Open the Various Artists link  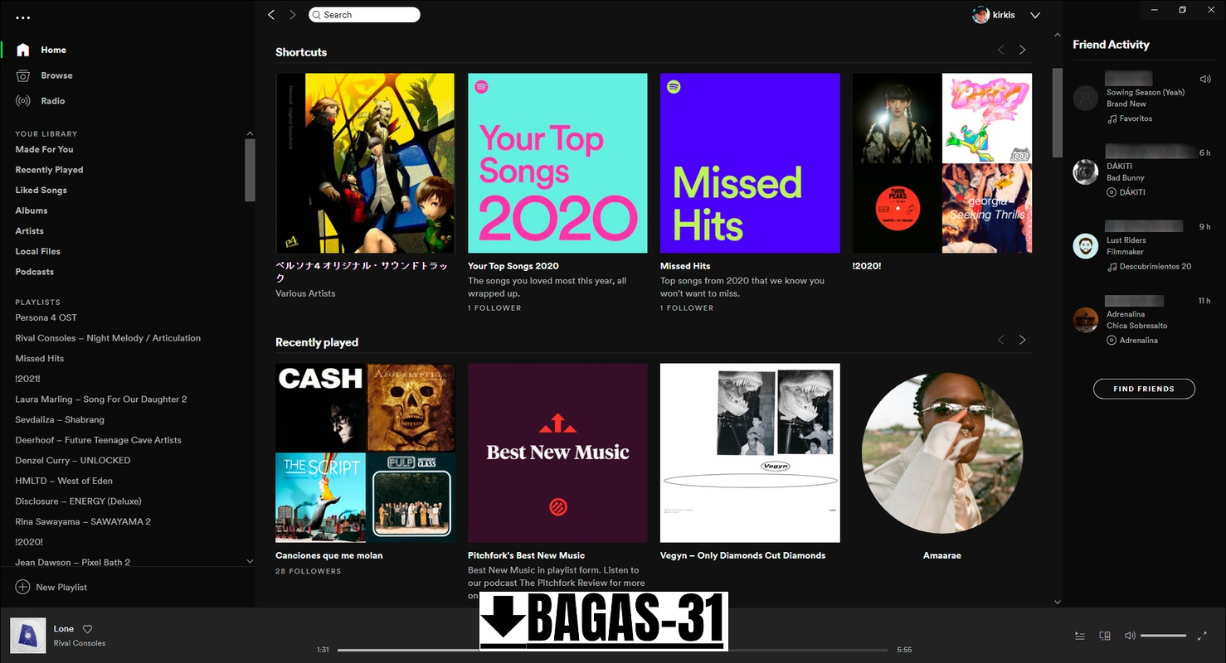(x=305, y=293)
